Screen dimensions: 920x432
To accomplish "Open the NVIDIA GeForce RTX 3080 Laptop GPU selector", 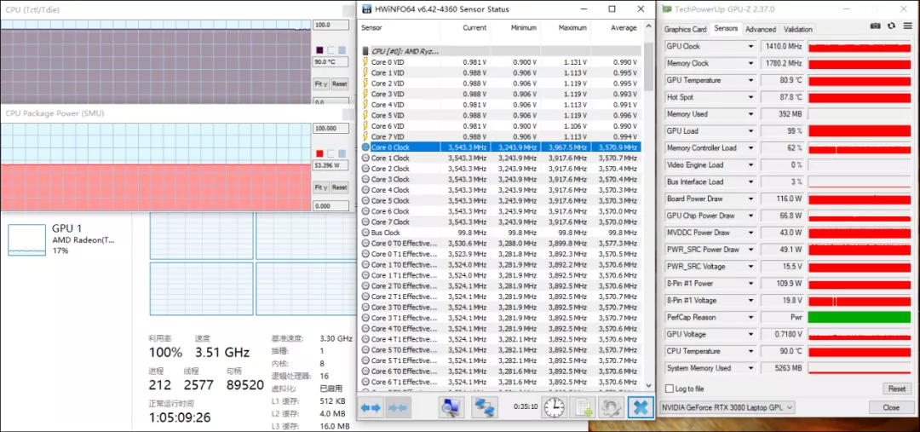I will 727,407.
